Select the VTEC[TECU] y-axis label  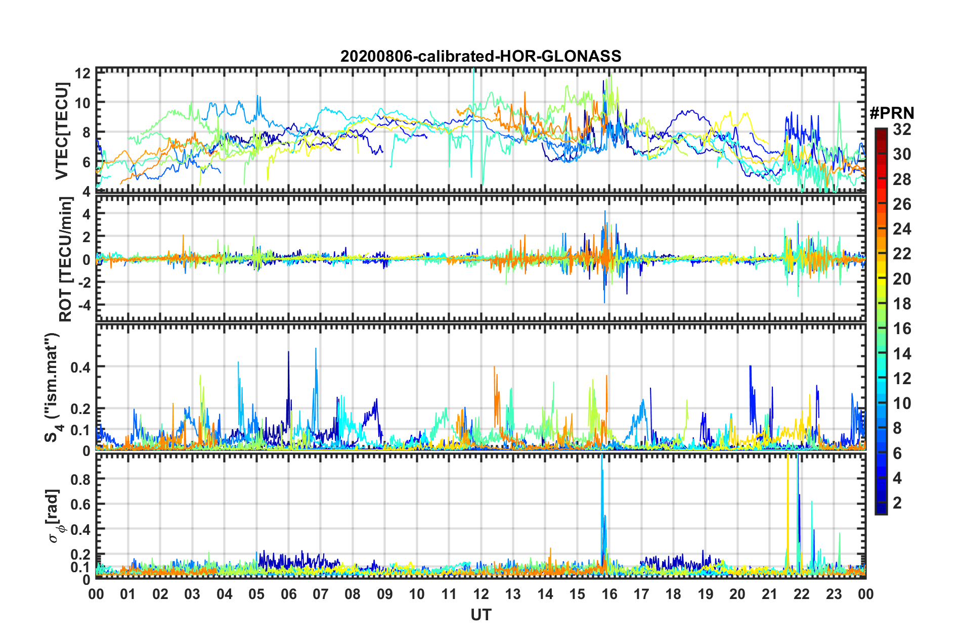tap(62, 131)
